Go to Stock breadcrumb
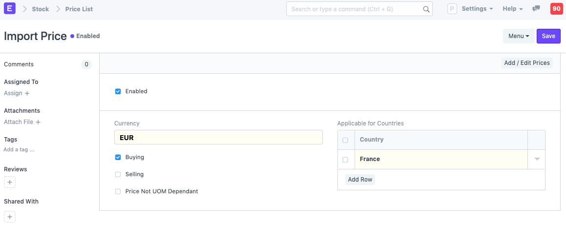Viewport: 566px width, 225px height. pyautogui.click(x=41, y=9)
